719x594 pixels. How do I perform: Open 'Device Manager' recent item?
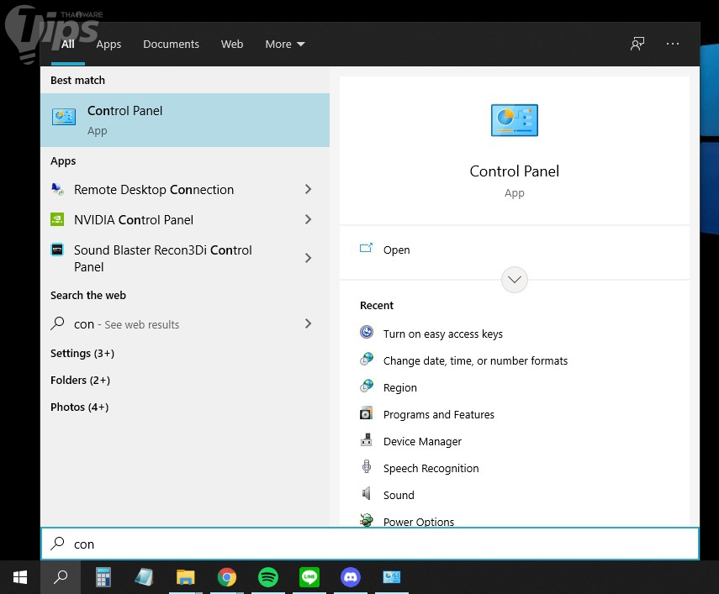pyautogui.click(x=422, y=441)
